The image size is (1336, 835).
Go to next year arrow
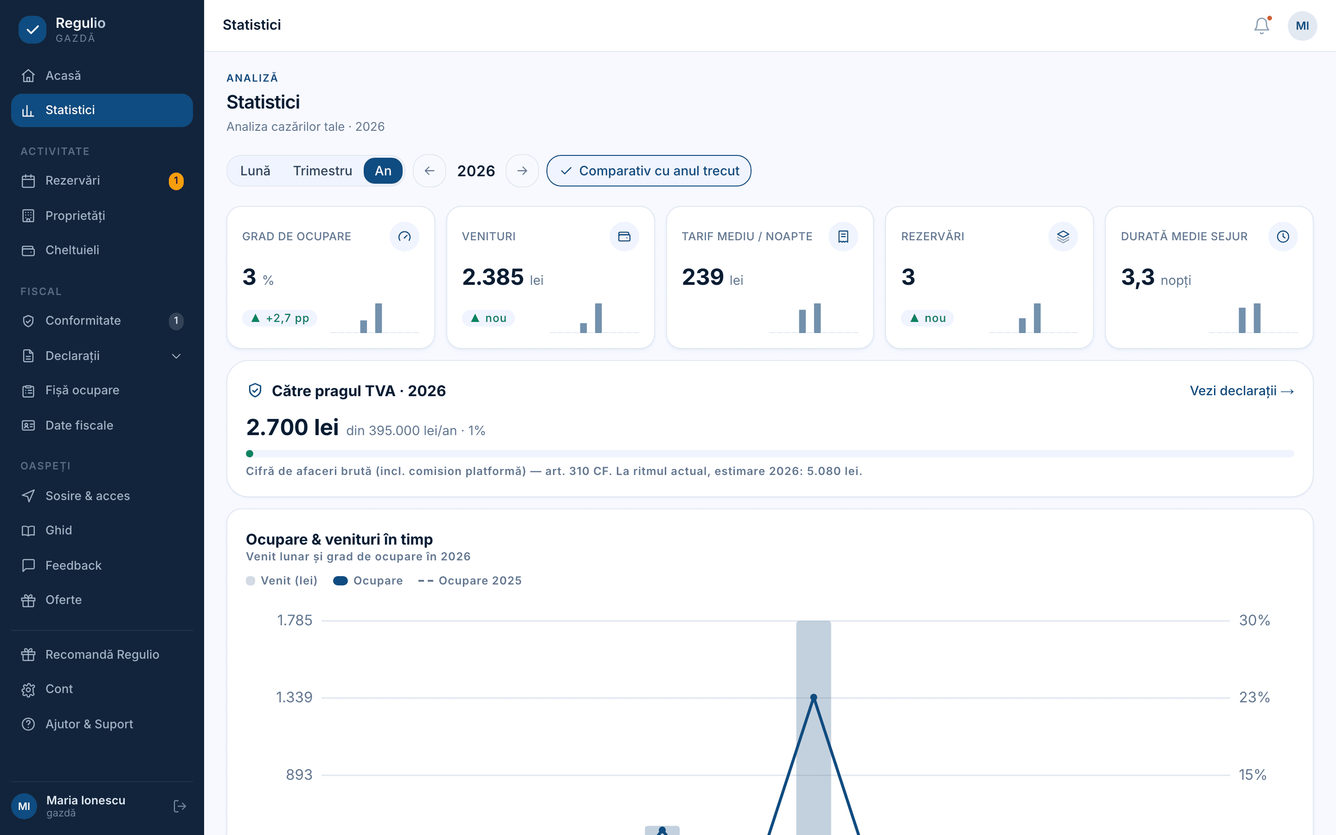522,171
